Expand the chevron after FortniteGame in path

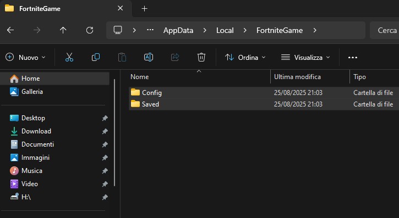[315, 30]
